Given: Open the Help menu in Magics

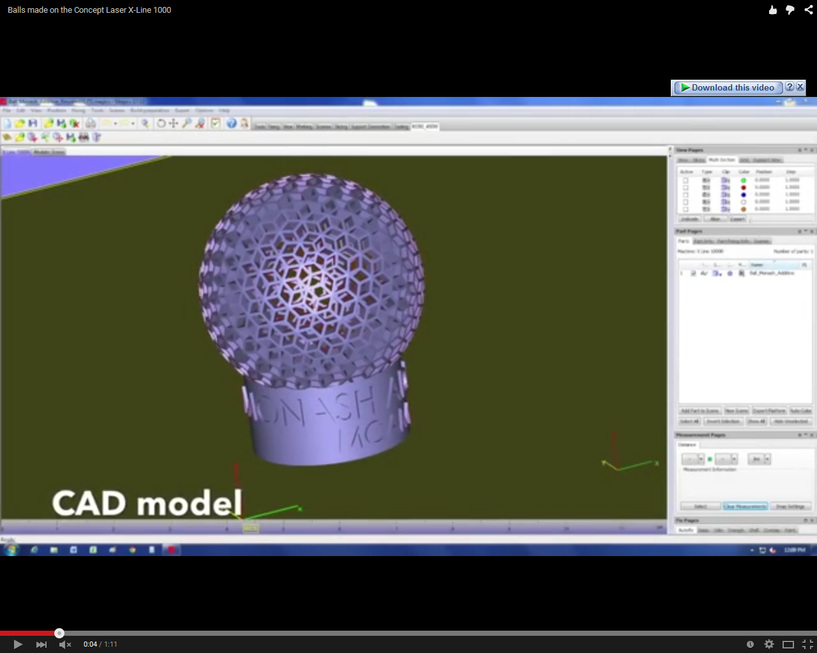Looking at the screenshot, I should click(x=225, y=110).
